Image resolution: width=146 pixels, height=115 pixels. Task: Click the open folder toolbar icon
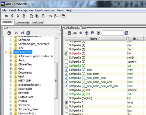pyautogui.click(x=50, y=16)
